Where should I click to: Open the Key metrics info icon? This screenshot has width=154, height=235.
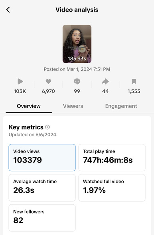[x=47, y=127]
